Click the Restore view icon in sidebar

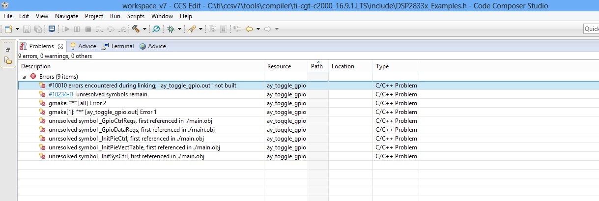[x=8, y=50]
